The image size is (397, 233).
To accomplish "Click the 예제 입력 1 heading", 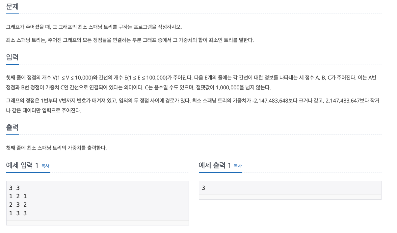I will click(22, 165).
